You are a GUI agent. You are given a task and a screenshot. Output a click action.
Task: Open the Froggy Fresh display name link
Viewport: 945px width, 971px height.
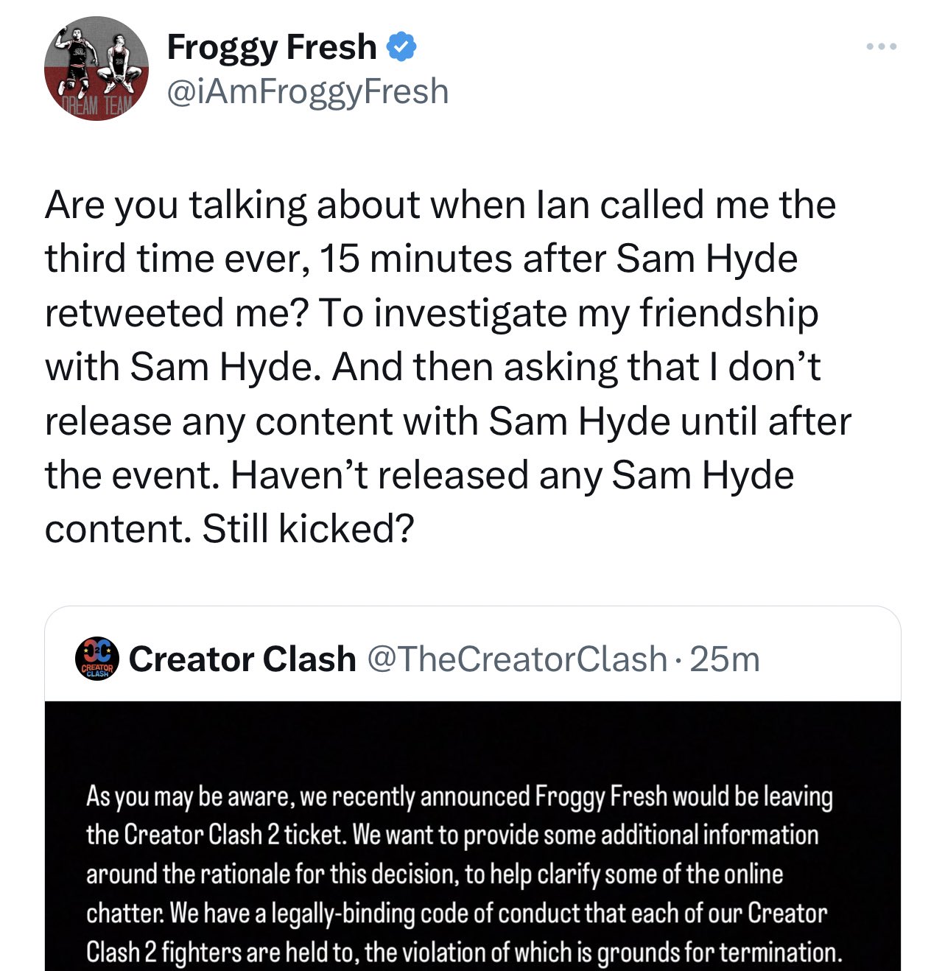point(271,47)
